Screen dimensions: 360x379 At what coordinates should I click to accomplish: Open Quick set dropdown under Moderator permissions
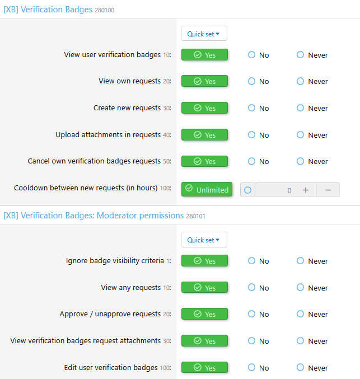(204, 240)
